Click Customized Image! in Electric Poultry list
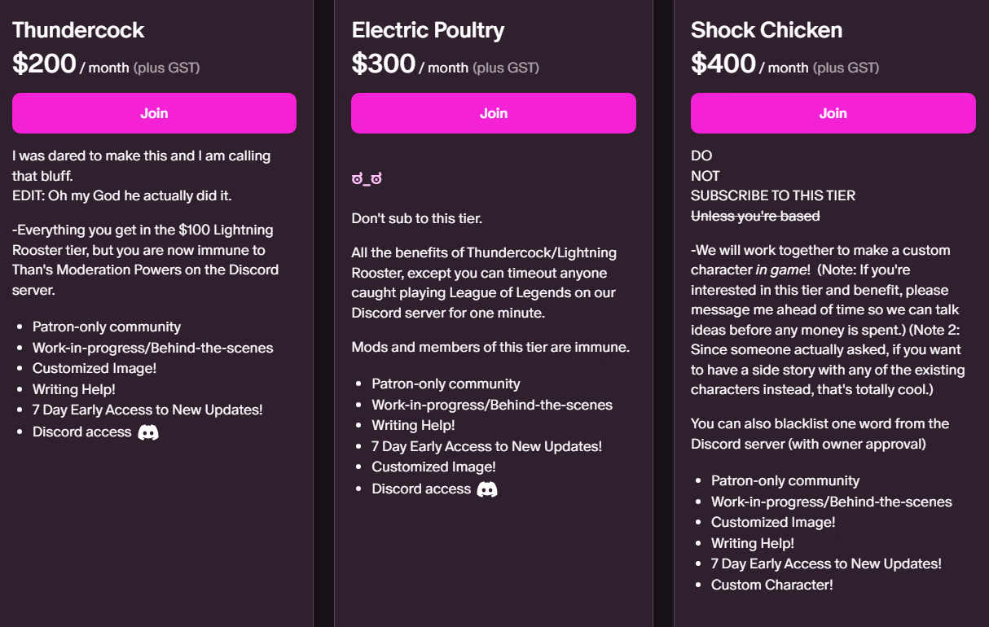The image size is (989, 627). (433, 467)
